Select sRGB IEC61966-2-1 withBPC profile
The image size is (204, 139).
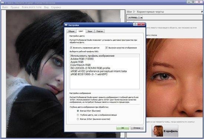click(105, 75)
